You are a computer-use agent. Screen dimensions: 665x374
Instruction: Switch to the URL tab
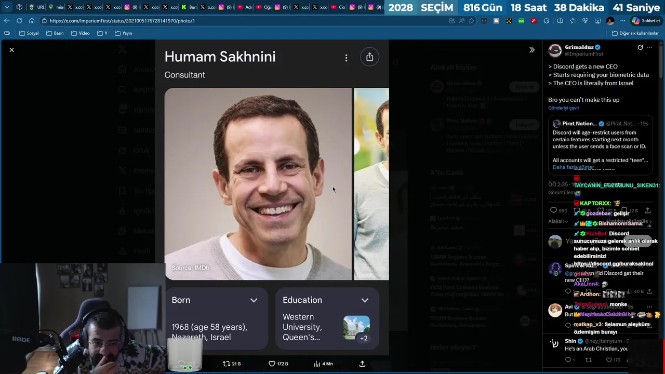(x=37, y=7)
